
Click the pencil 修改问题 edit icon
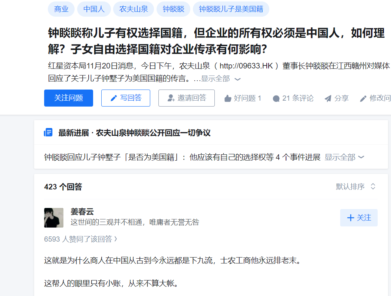(363, 98)
